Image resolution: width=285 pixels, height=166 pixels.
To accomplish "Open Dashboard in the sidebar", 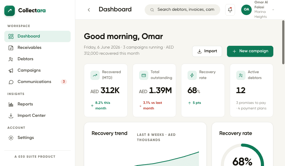I will click(37, 36).
